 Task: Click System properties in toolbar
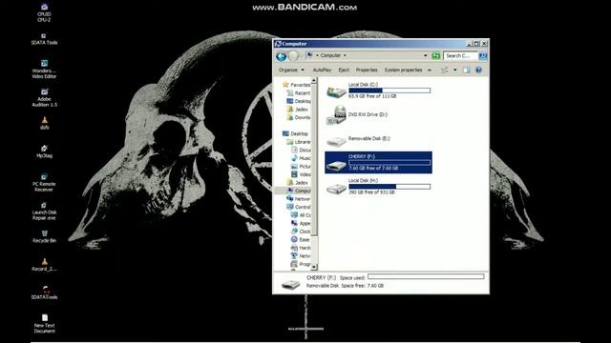[x=403, y=70]
